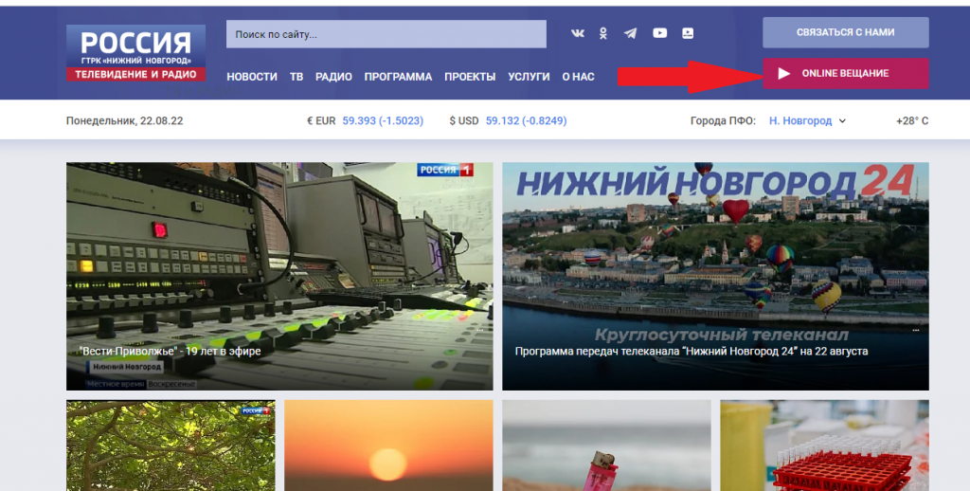Click the USD rate 59.132 (-0.8249)
The width and height of the screenshot is (970, 491).
tap(526, 120)
